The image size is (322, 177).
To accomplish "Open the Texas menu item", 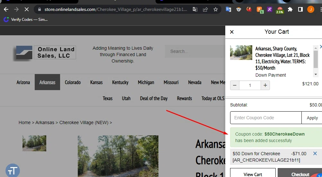I will pos(107,98).
